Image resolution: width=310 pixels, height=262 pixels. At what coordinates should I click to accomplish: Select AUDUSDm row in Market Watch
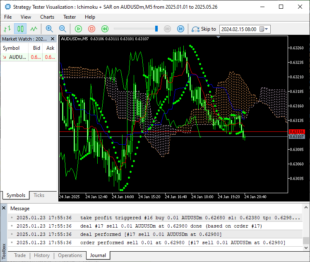17,57
